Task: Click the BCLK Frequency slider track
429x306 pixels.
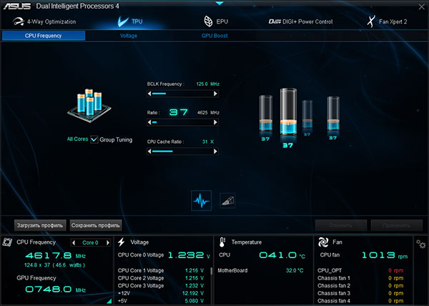Action: tap(182, 94)
